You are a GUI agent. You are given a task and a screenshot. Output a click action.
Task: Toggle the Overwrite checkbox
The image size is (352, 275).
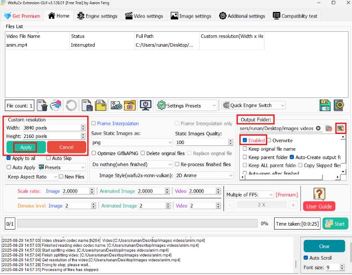pos(269,140)
